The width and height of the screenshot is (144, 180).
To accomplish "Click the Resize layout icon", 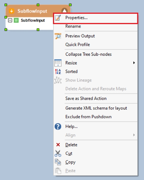I will tap(58, 63).
